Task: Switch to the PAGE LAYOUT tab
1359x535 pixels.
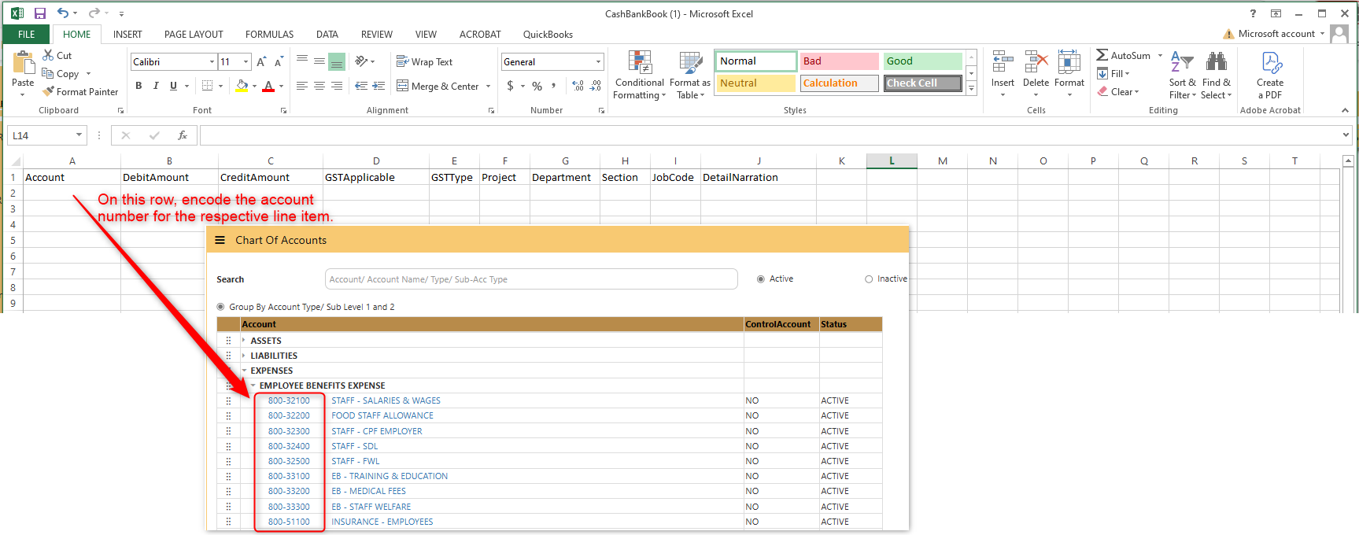Action: pos(194,34)
